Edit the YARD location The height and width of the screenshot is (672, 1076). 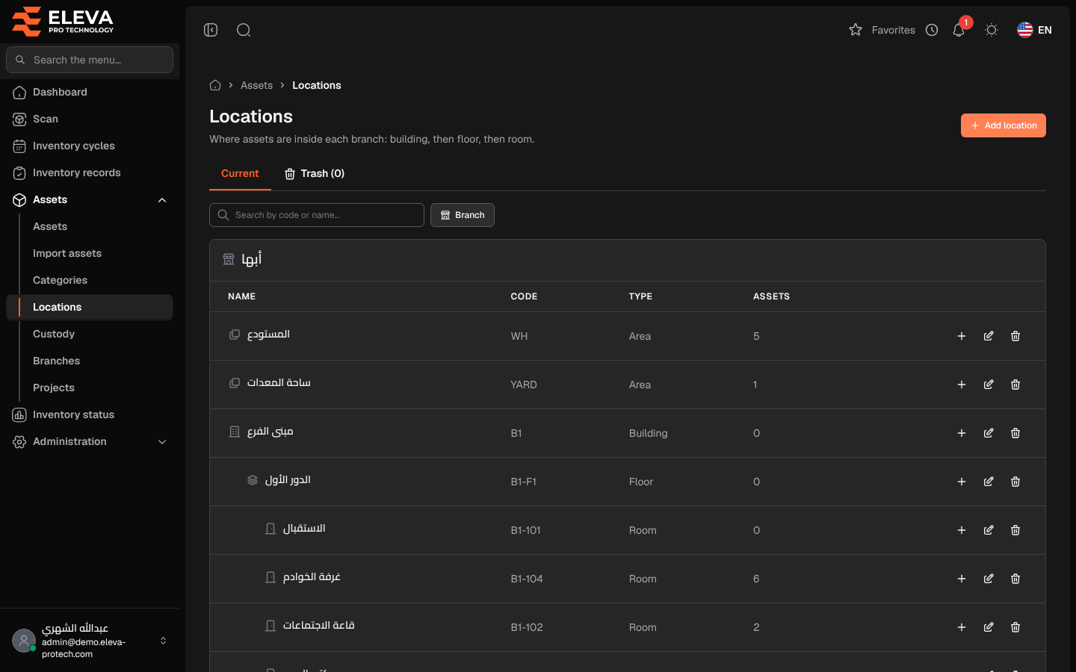pyautogui.click(x=989, y=385)
